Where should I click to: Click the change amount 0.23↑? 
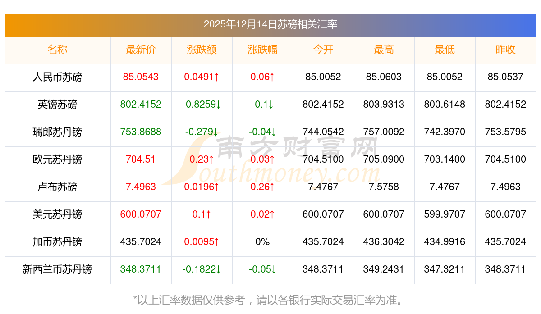click(202, 159)
